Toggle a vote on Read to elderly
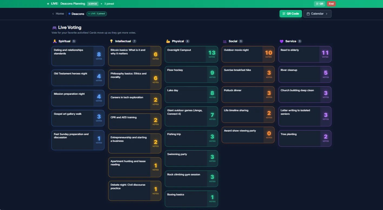The width and height of the screenshot is (383, 210). point(305,54)
